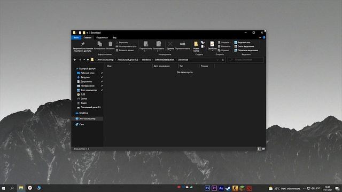Viewport: 342px width, 192px height.
Task: Click the Forward navigation arrow
Action: click(80, 60)
